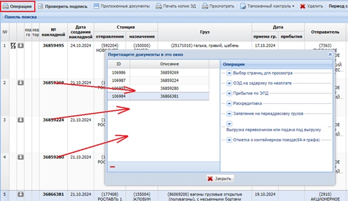The width and height of the screenshot is (348, 201).
Task: Select dialog row described 36859280
Action: [158, 88]
